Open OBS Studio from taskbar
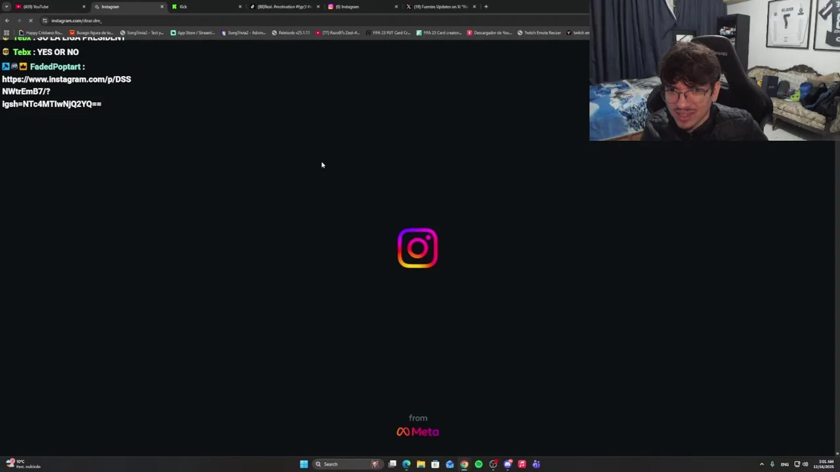Viewport: 840px width, 472px height. tap(493, 464)
